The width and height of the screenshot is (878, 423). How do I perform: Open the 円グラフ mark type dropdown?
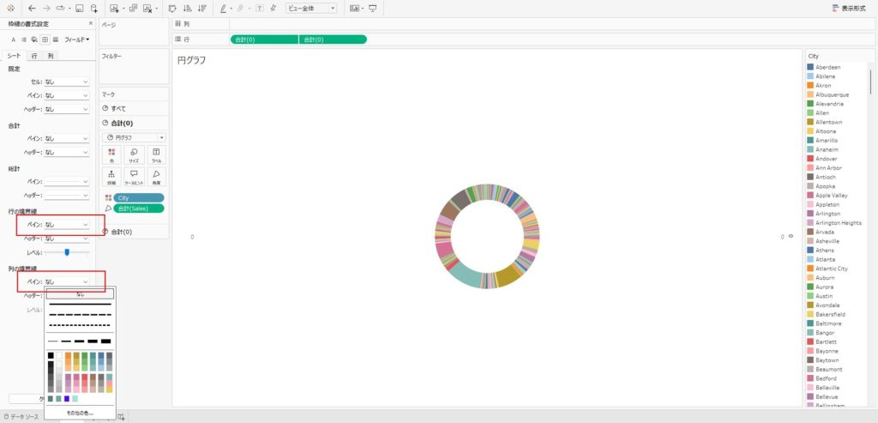pos(134,137)
